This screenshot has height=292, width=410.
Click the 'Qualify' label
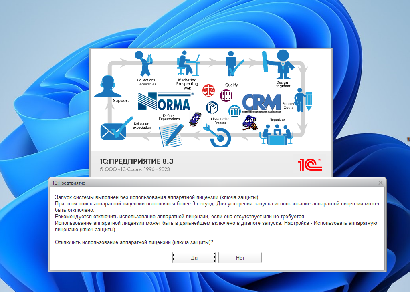pos(231,85)
